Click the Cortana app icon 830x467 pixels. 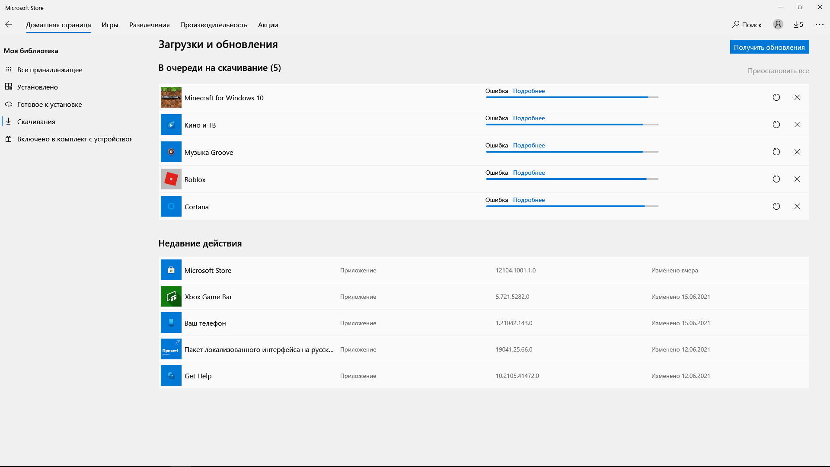click(171, 206)
